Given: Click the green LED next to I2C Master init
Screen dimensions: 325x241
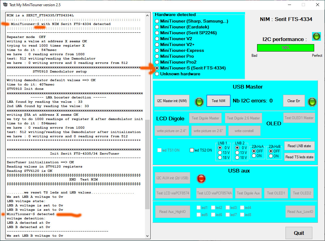Looking at the screenshot, I should (x=199, y=102).
